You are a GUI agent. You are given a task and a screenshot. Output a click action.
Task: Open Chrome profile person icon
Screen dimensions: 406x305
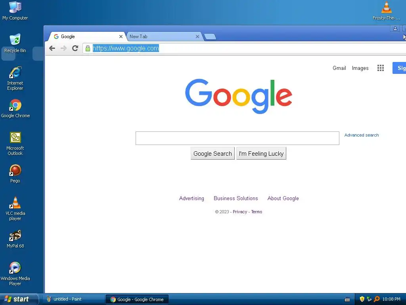(395, 29)
